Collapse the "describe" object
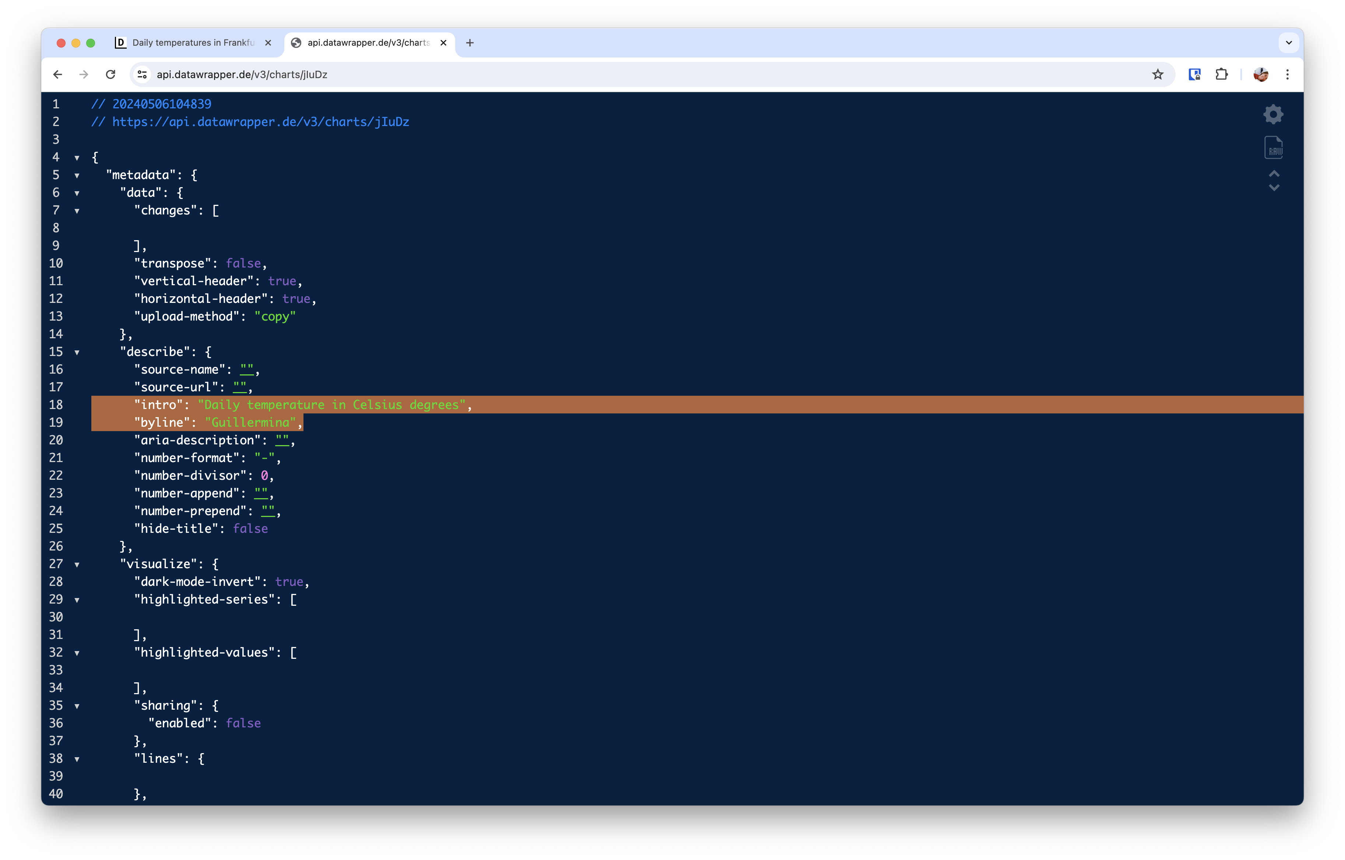 pos(77,352)
